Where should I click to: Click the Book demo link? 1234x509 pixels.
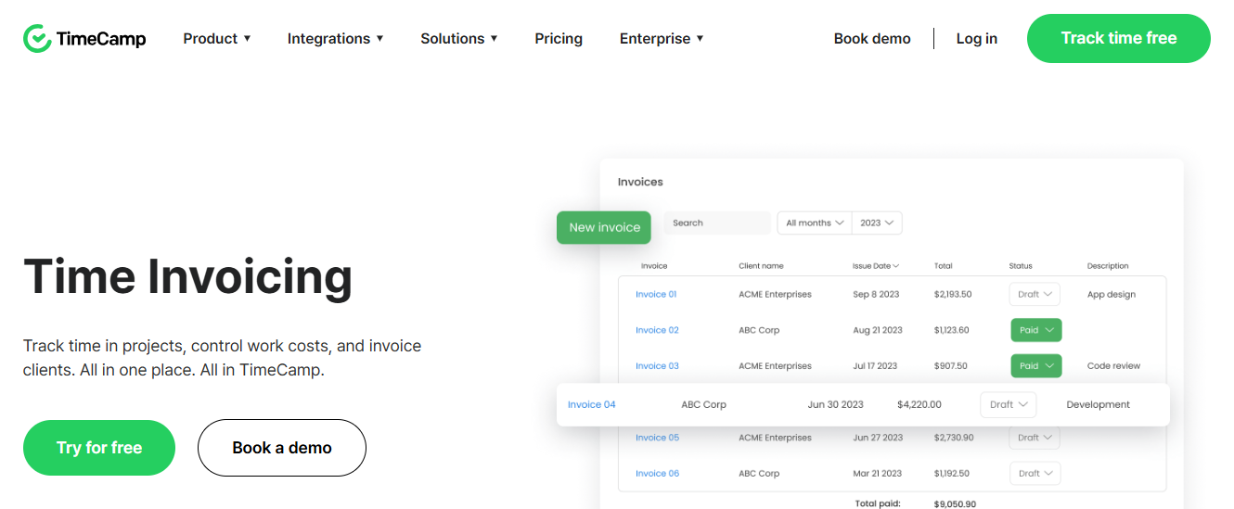(x=872, y=39)
